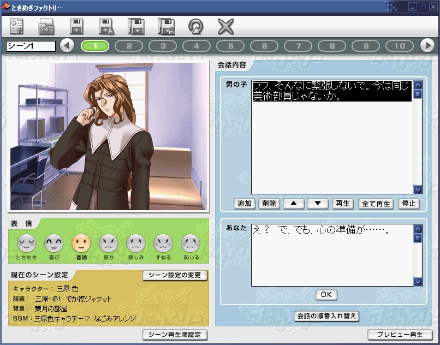Switch to scene tab 3
Image resolution: width=440 pixels, height=345 pixels.
click(x=163, y=46)
